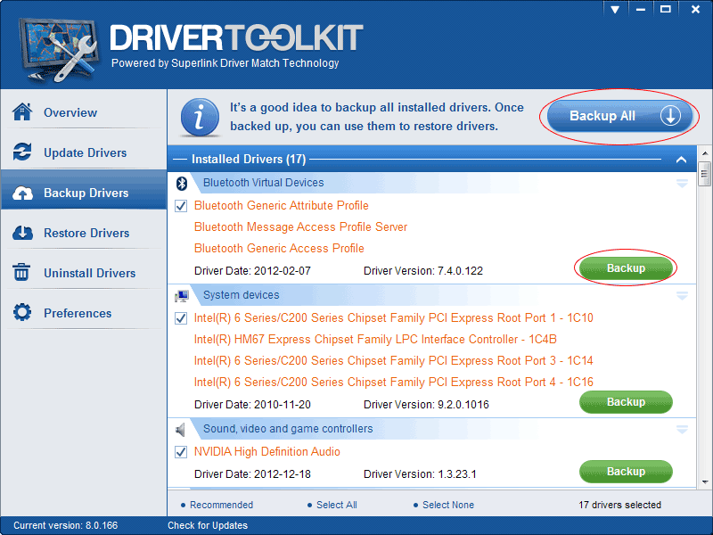Click the Sound, video and game controllers header text
Viewport: 713px width, 535px height.
288,429
